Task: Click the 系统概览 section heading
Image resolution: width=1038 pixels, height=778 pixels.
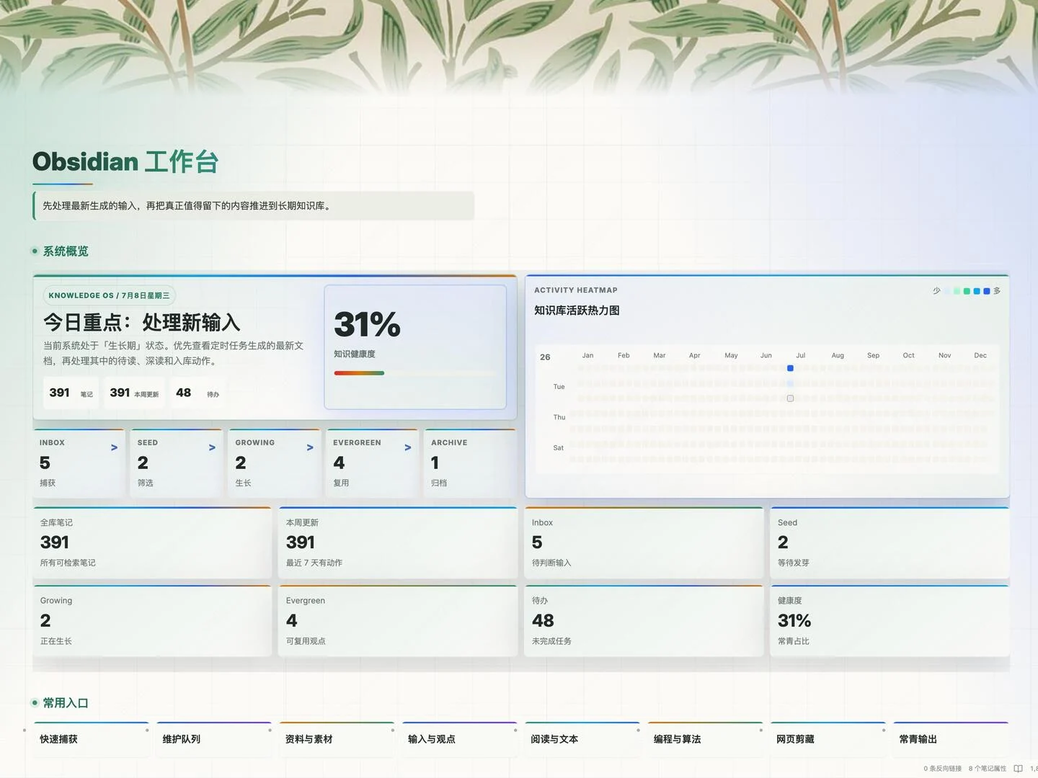Action: coord(66,251)
